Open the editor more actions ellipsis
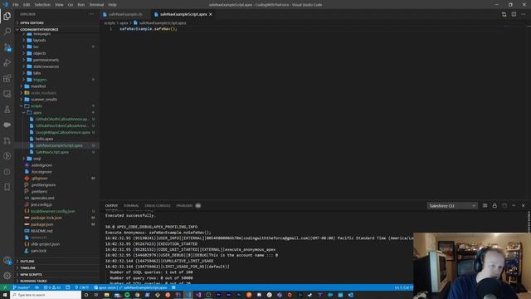 [524, 14]
